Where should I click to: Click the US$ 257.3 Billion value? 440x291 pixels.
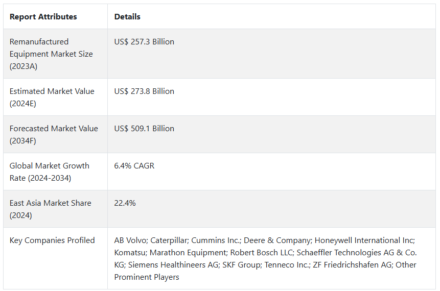pos(144,42)
